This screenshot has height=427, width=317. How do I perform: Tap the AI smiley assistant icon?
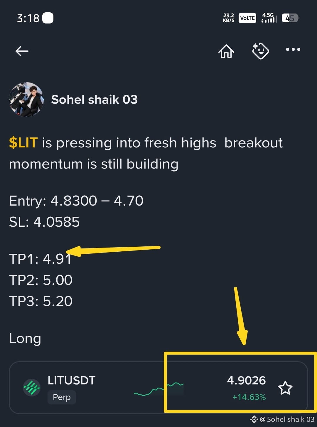coord(260,51)
